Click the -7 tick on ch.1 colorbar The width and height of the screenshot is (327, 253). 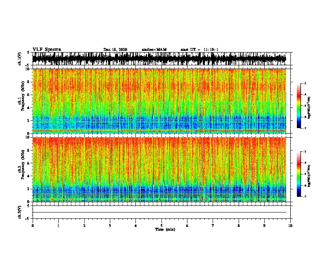point(304,128)
